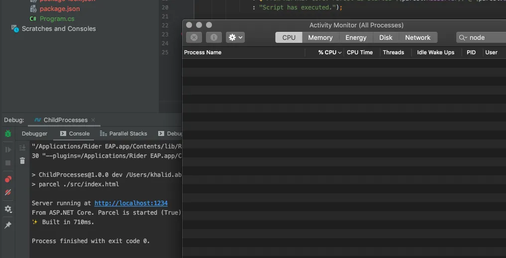Click the Clear All trash icon in console
This screenshot has height=258, width=506.
22,160
